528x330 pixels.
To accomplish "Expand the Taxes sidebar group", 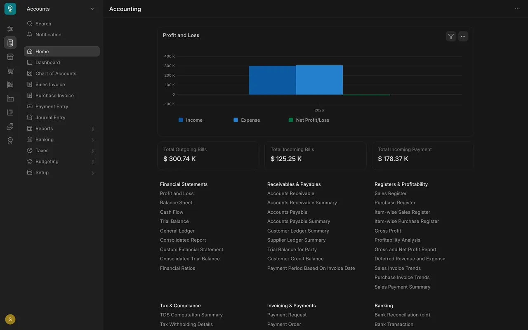I will [x=62, y=151].
